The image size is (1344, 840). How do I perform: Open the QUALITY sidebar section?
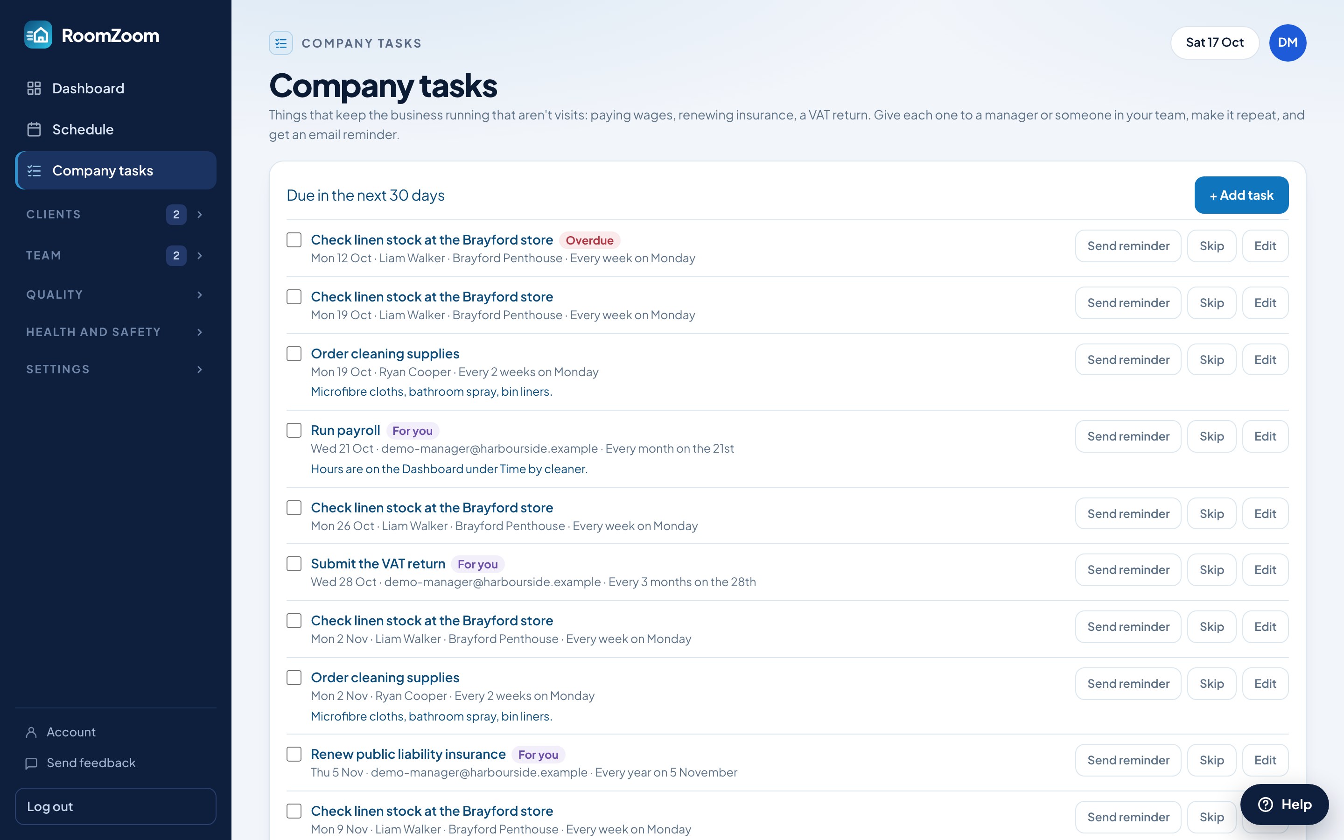point(116,295)
